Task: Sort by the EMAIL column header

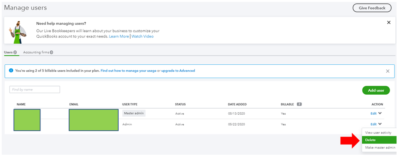Action: coord(74,104)
